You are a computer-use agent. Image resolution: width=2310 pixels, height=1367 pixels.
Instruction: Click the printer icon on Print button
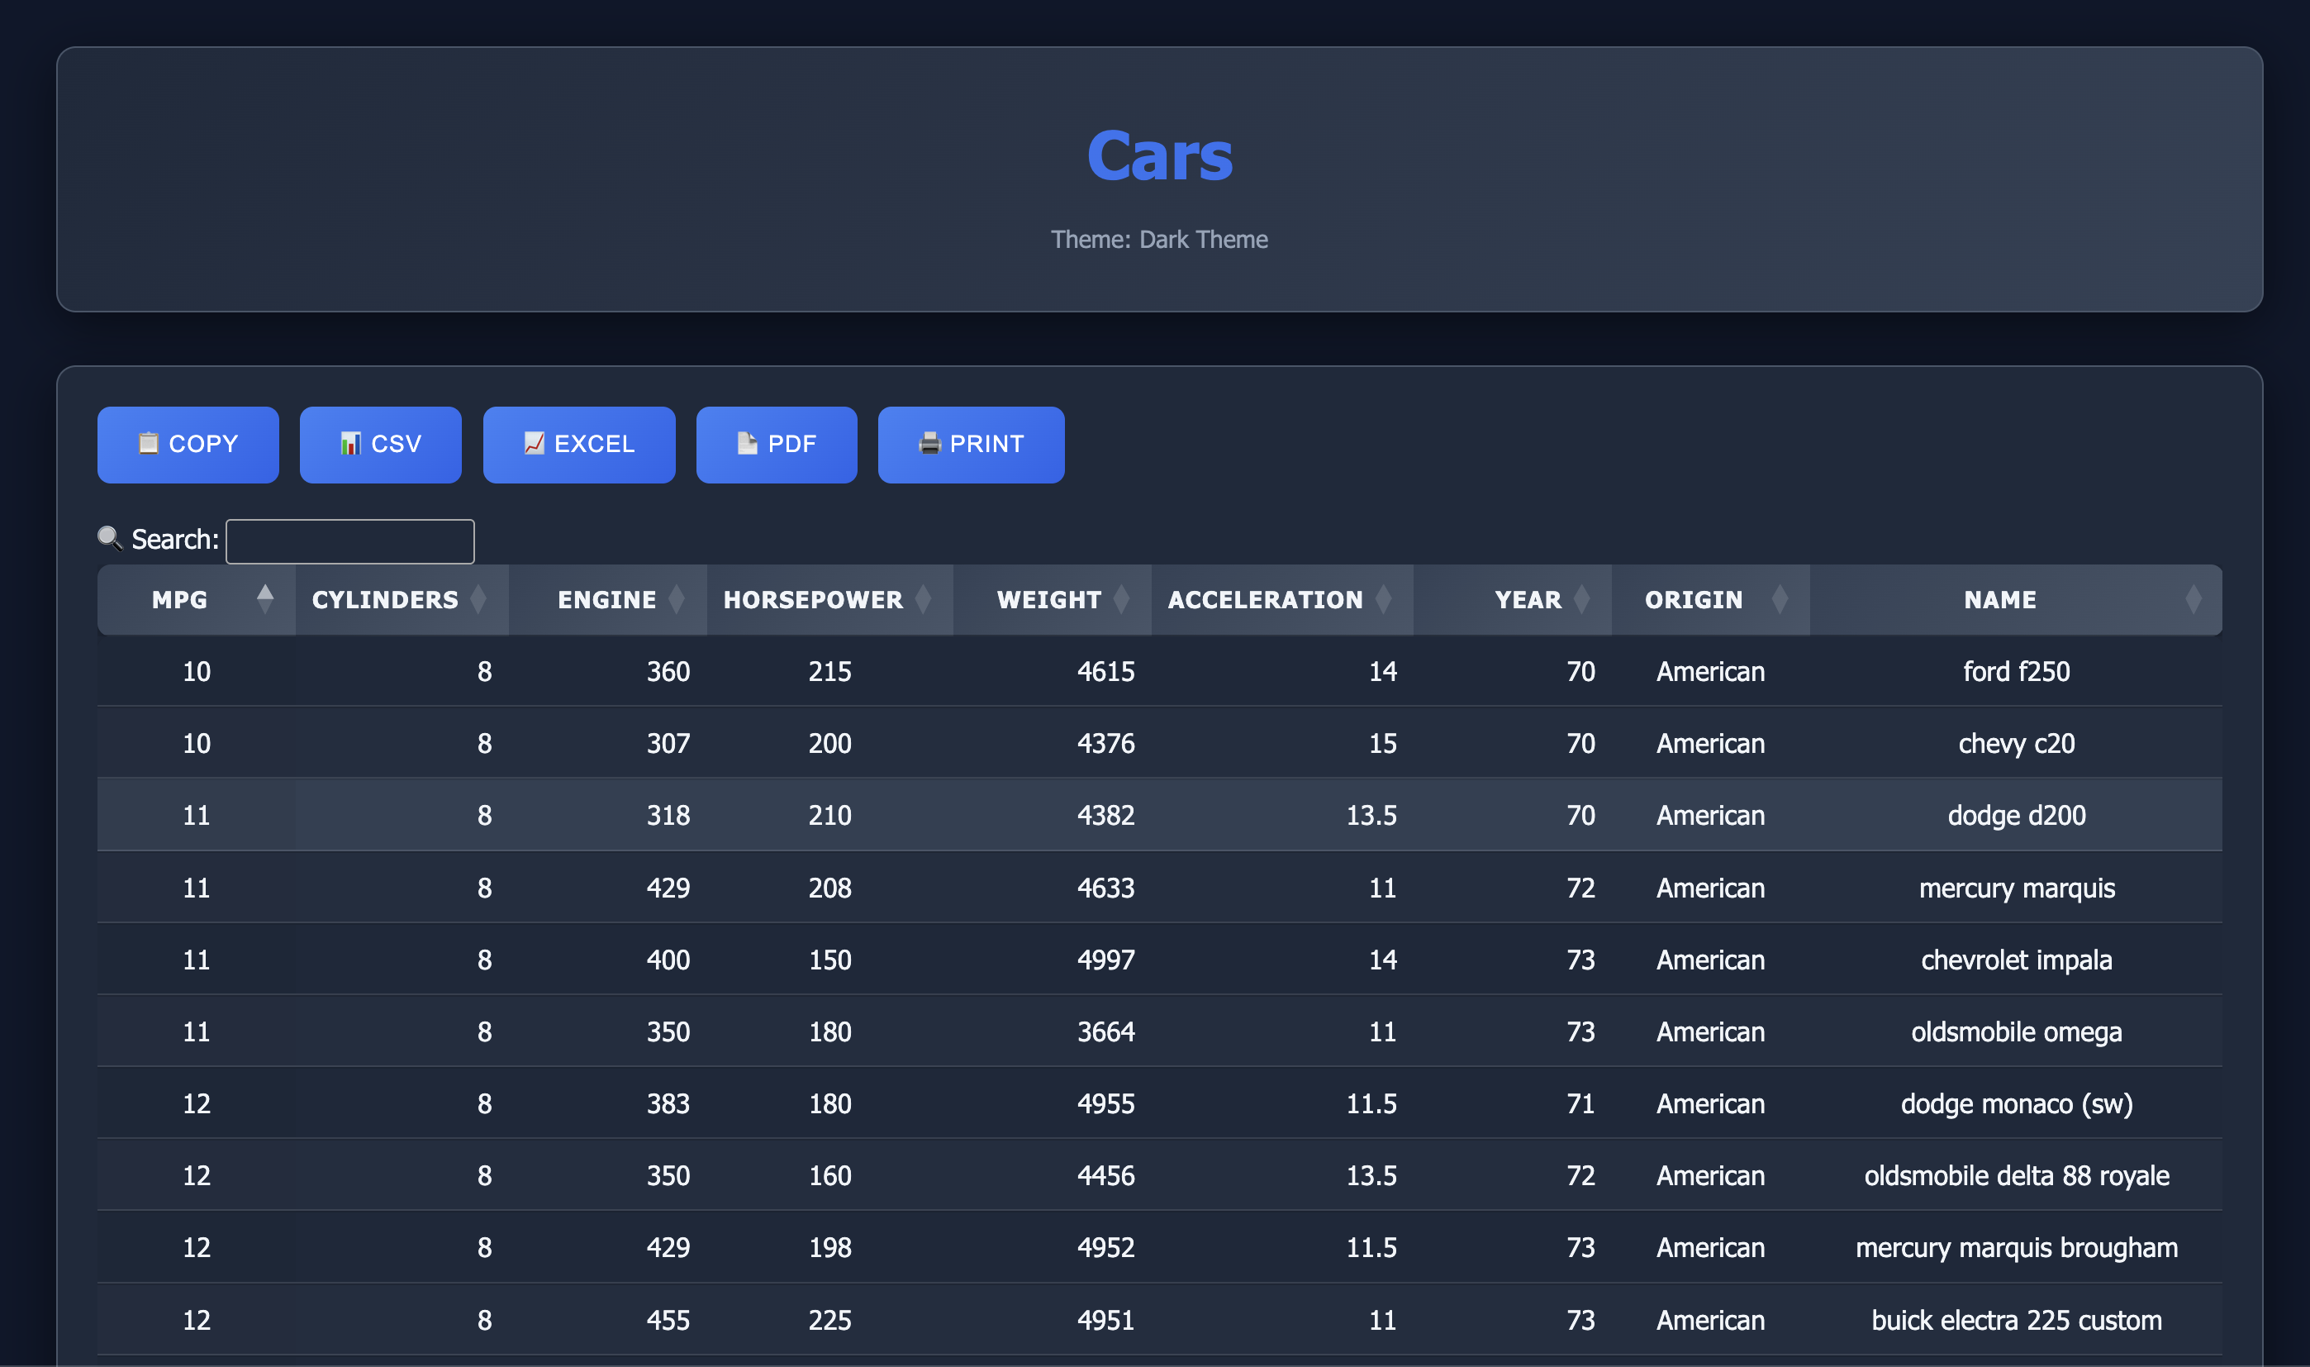[x=929, y=443]
